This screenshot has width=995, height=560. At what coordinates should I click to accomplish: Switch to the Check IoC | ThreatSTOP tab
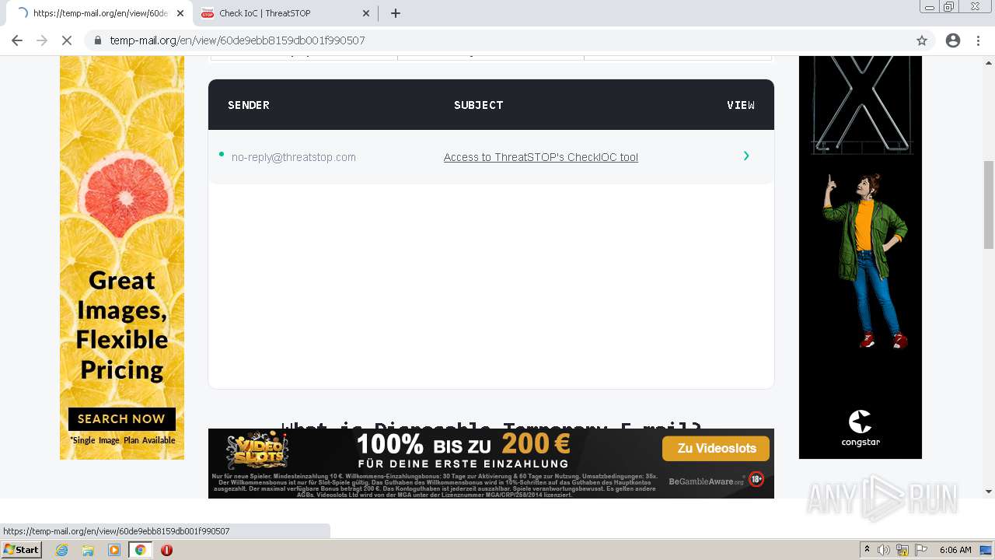(285, 13)
